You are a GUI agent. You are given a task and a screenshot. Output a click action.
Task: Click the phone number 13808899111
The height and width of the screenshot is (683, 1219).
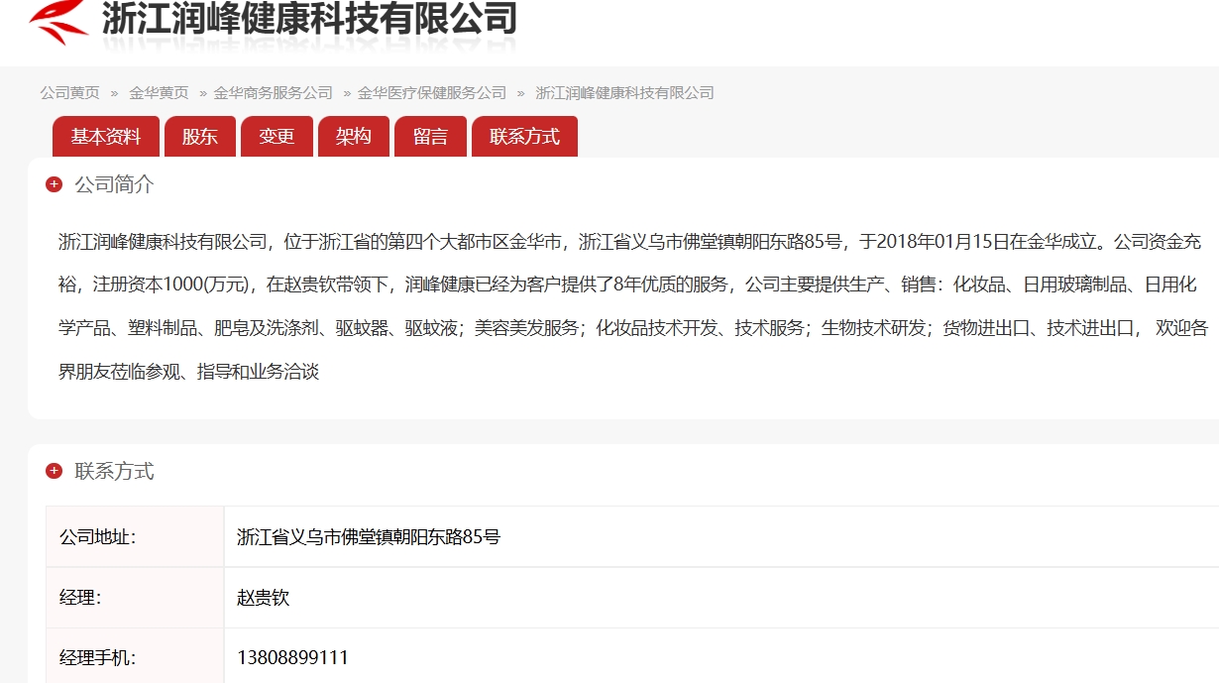(x=292, y=657)
